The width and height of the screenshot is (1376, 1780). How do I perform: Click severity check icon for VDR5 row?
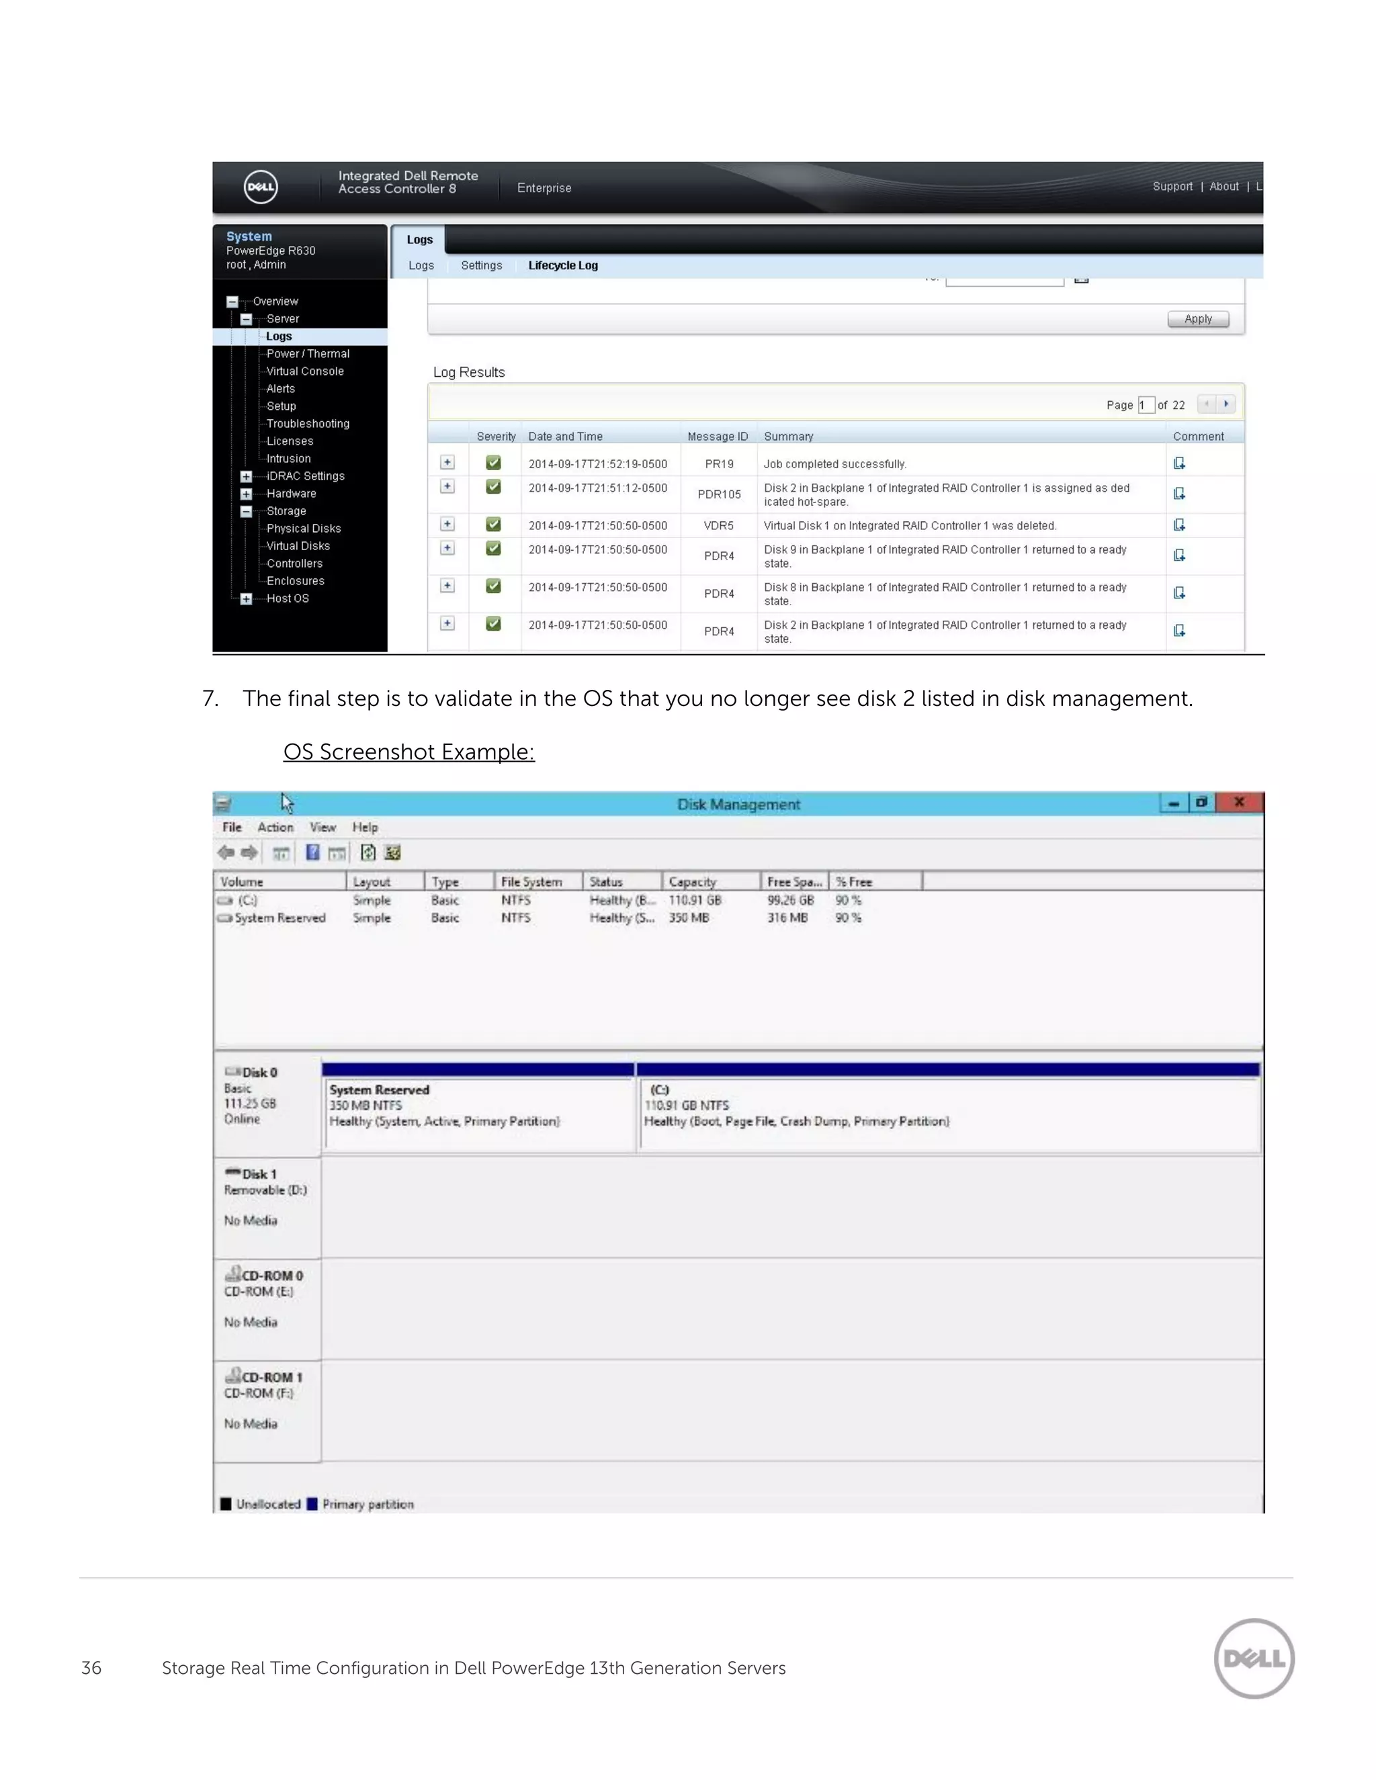click(x=493, y=525)
